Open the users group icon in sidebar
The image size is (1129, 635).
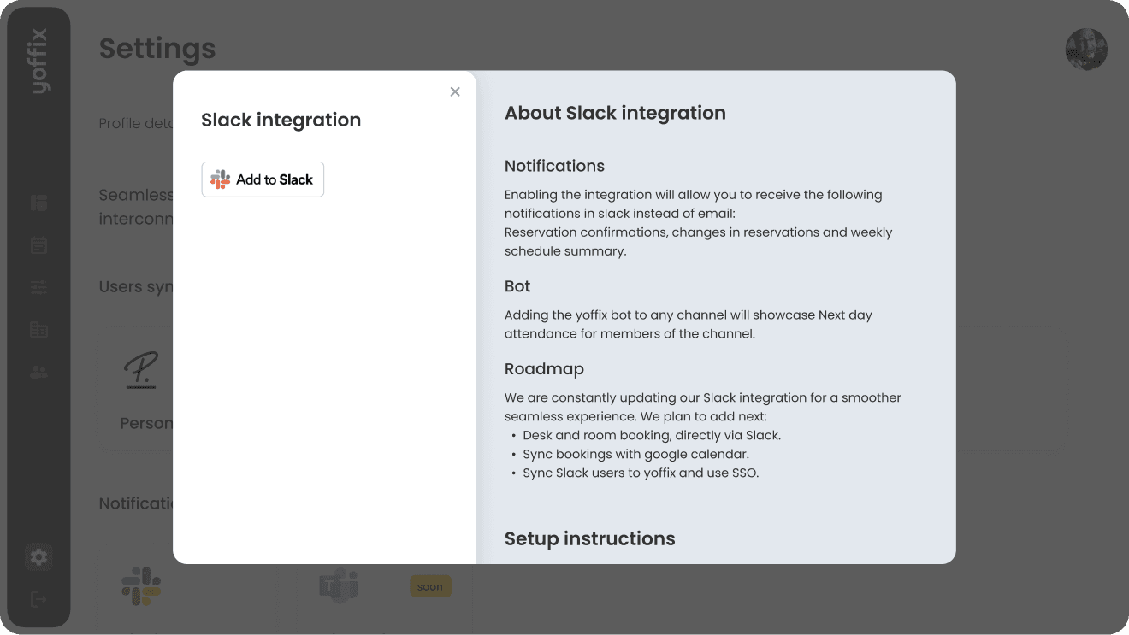tap(38, 372)
